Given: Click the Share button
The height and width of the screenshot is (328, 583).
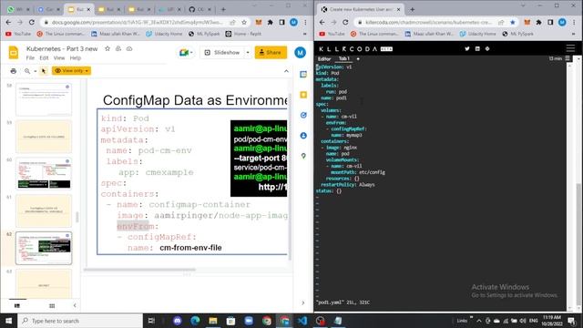Looking at the screenshot, I should pos(271,53).
